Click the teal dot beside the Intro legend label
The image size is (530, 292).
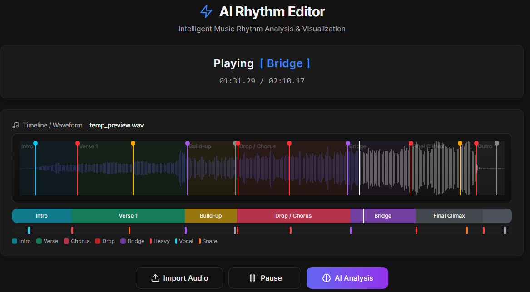tap(15, 241)
